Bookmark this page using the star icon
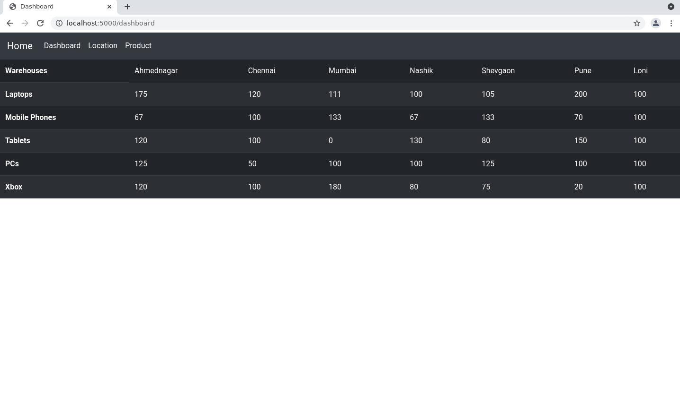This screenshot has height=403, width=680. 637,23
